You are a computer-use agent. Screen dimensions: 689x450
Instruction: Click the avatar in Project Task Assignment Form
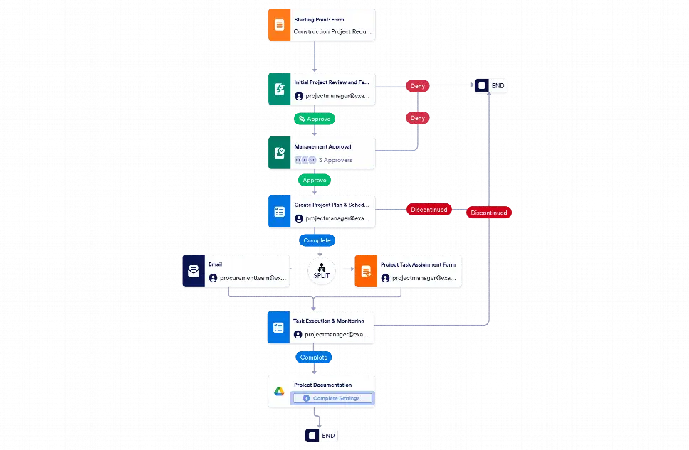[385, 278]
